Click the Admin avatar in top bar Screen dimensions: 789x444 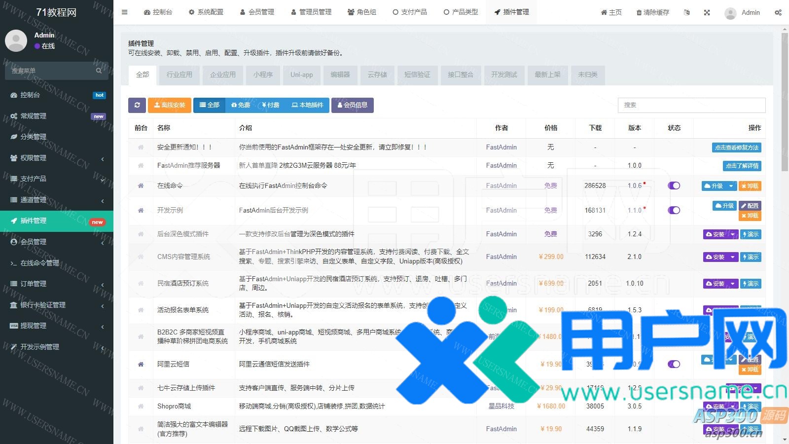pyautogui.click(x=730, y=13)
